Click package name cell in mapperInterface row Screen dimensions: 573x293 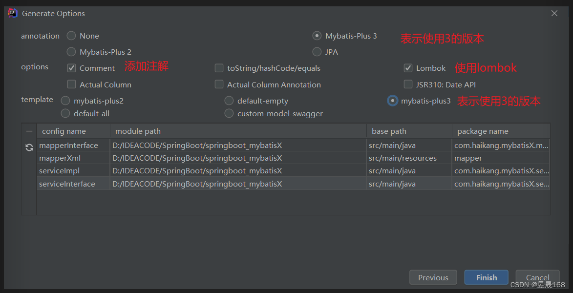(x=501, y=146)
